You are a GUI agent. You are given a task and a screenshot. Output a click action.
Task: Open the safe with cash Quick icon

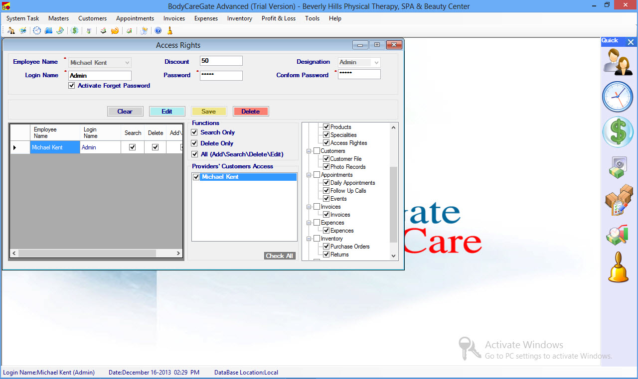tap(618, 167)
